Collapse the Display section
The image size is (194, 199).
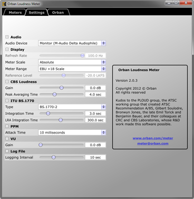(7, 50)
